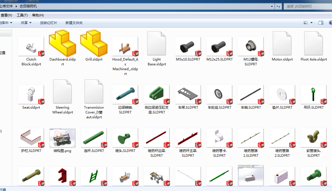Select the Steering Wheel.sldprt file icon
332x191 pixels.
62,91
